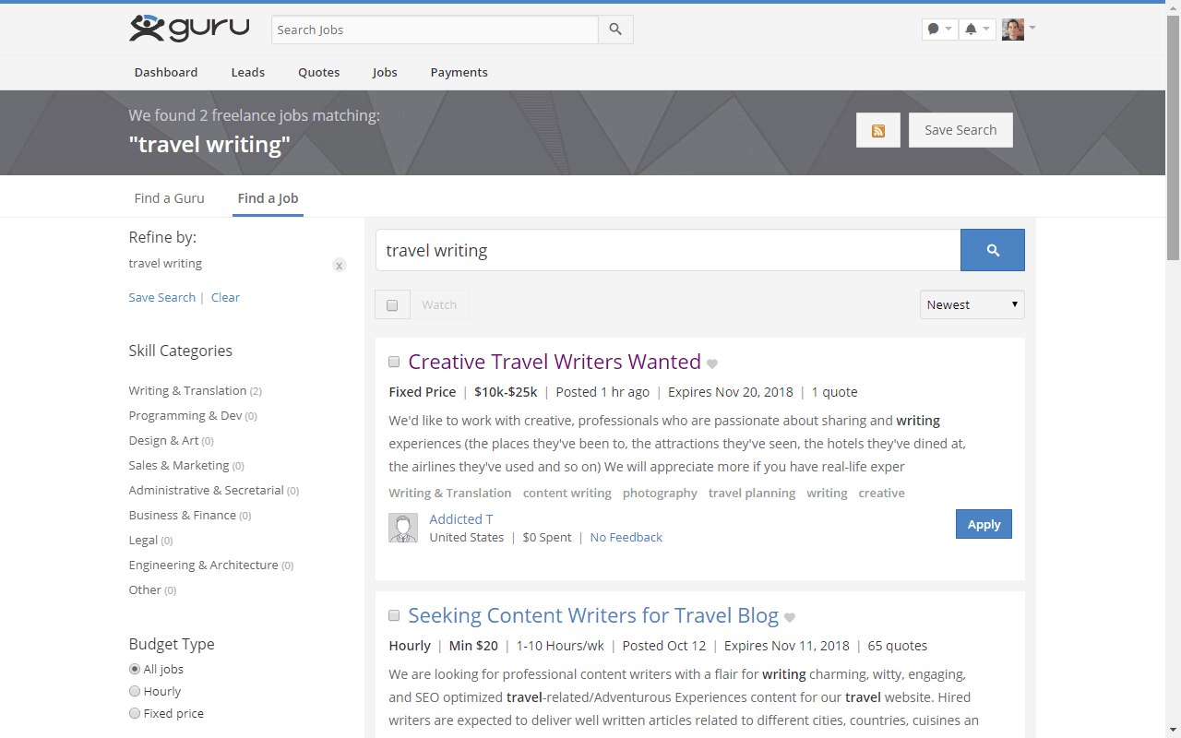Image resolution: width=1181 pixels, height=738 pixels.
Task: Tick the select-all checkbox next to Watch
Action: pyautogui.click(x=392, y=304)
